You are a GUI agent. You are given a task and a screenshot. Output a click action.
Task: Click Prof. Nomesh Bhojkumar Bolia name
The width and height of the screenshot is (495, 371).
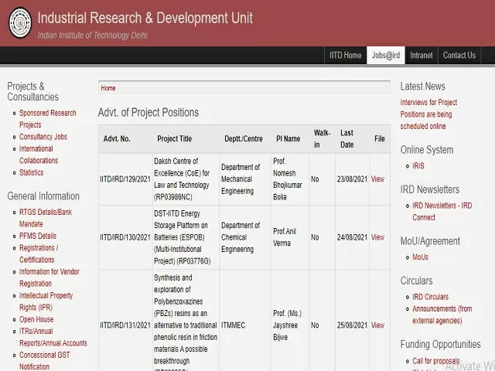point(287,179)
